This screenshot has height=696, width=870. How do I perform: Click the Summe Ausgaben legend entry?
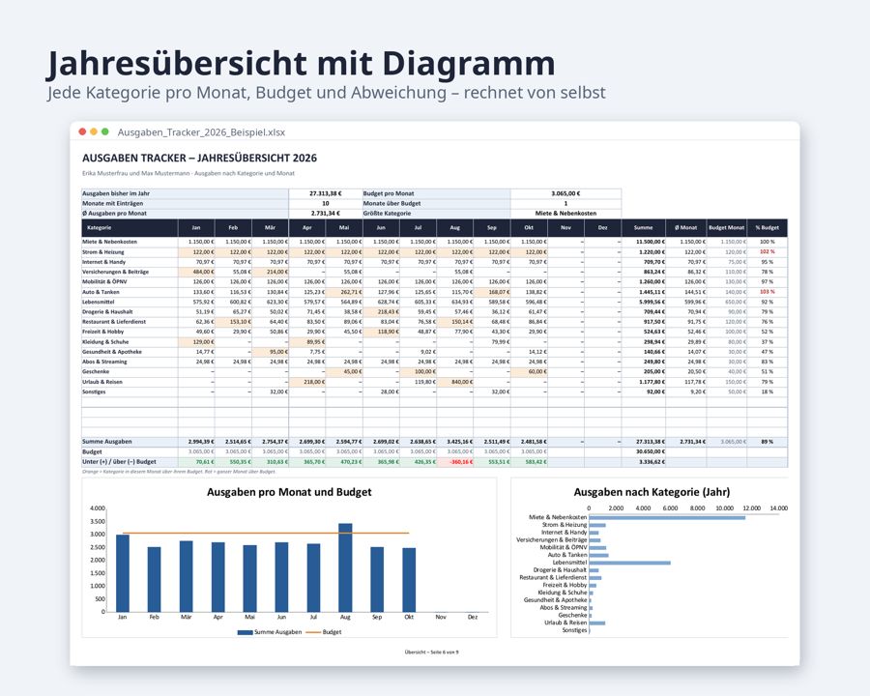click(x=270, y=632)
